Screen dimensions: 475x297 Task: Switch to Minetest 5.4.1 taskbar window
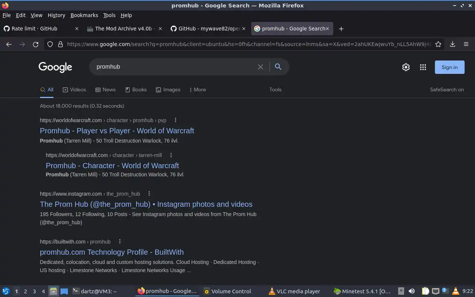pyautogui.click(x=362, y=291)
